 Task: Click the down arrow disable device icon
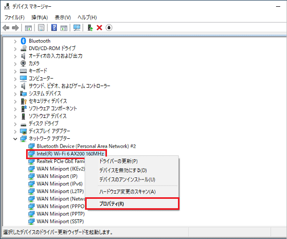click(109, 28)
